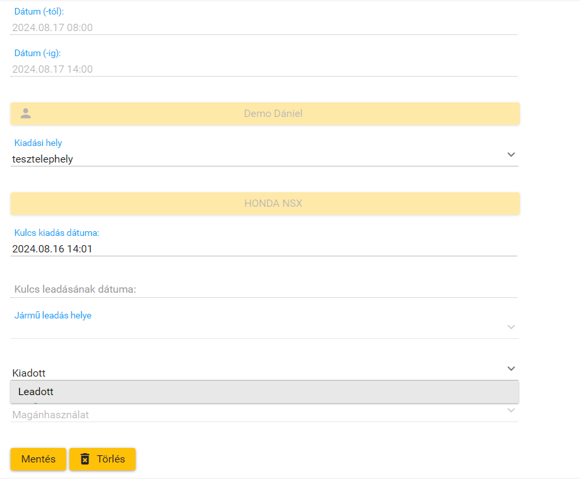Click the Jármű leadás helye label
Viewport: 580px width, 479px height.
click(x=53, y=315)
